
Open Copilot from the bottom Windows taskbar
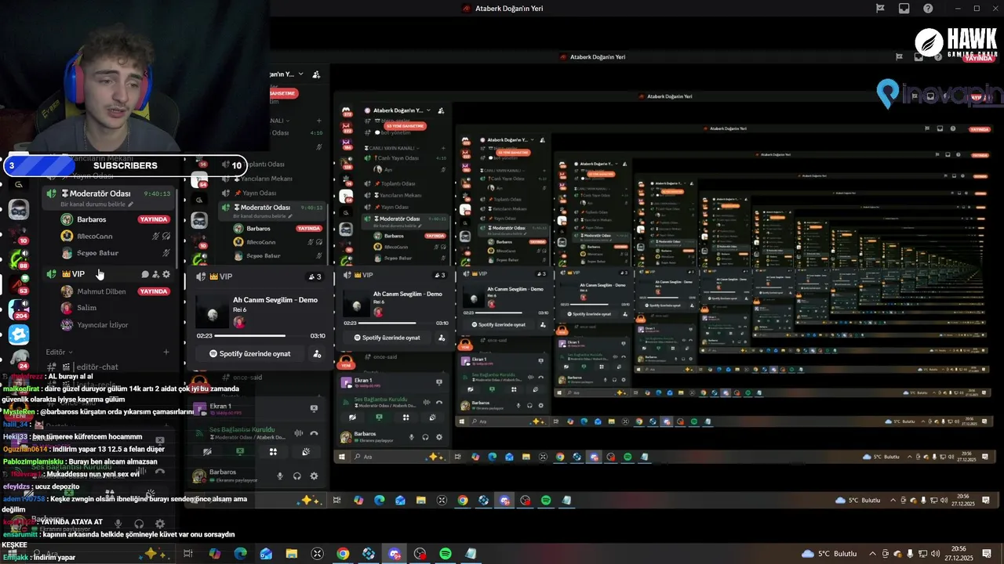pyautogui.click(x=215, y=554)
